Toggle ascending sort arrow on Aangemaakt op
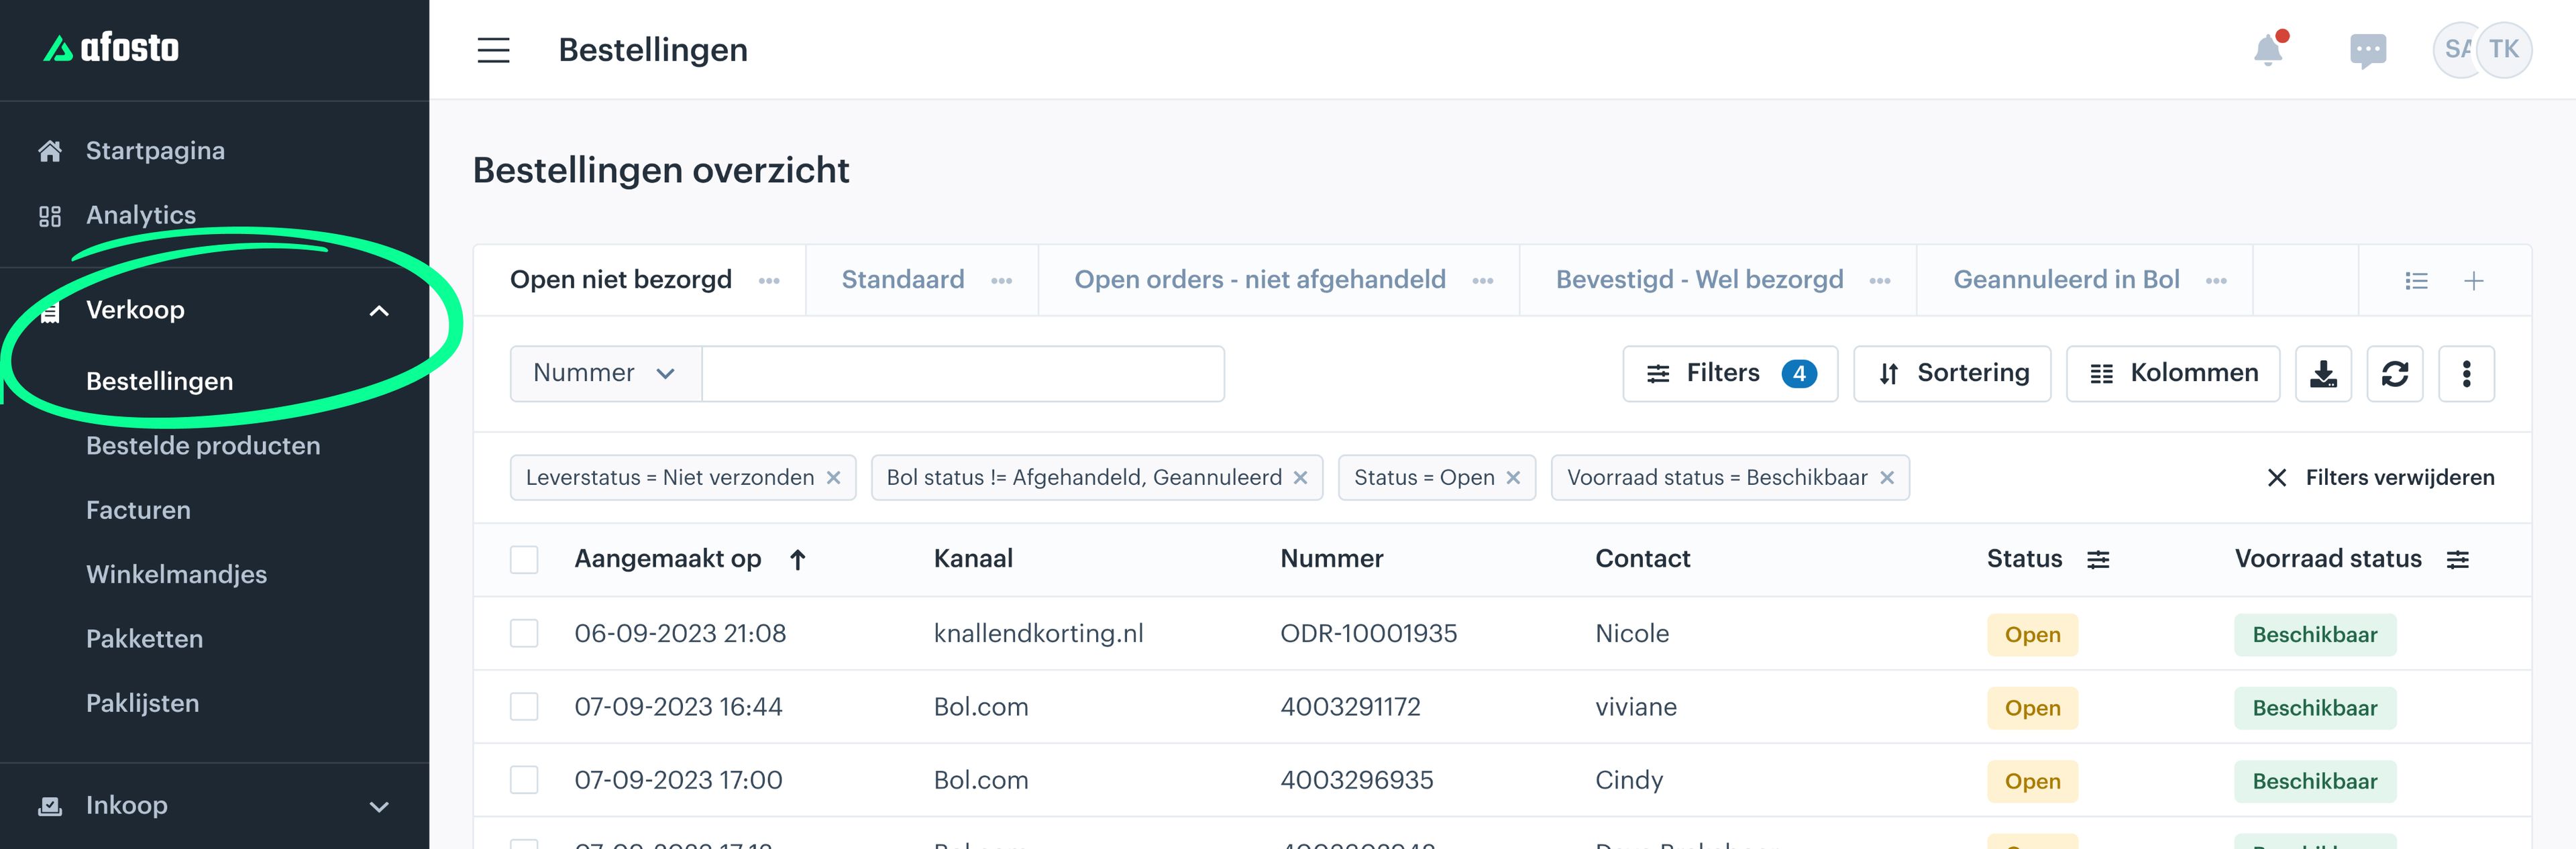This screenshot has height=849, width=2576. pos(797,560)
